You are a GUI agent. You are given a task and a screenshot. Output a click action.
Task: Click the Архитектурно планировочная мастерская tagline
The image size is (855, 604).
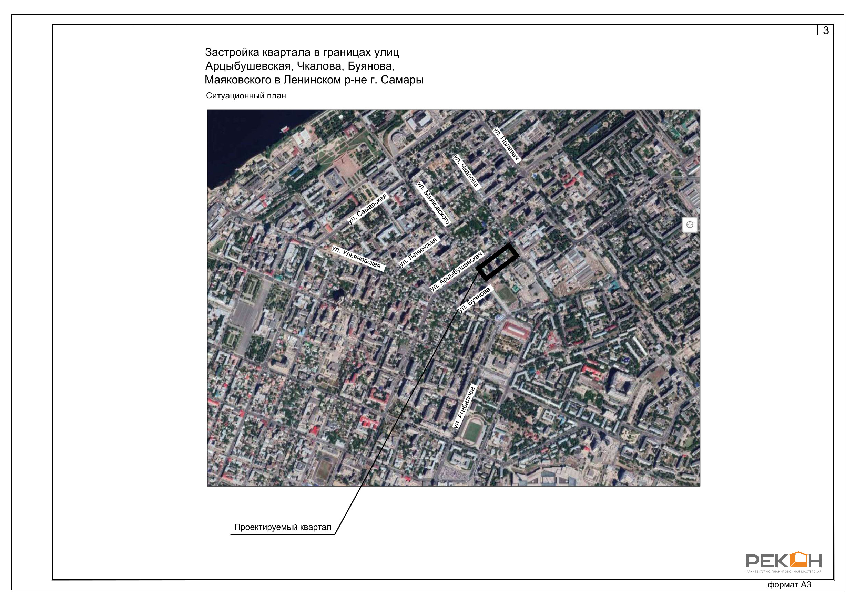[x=784, y=571]
